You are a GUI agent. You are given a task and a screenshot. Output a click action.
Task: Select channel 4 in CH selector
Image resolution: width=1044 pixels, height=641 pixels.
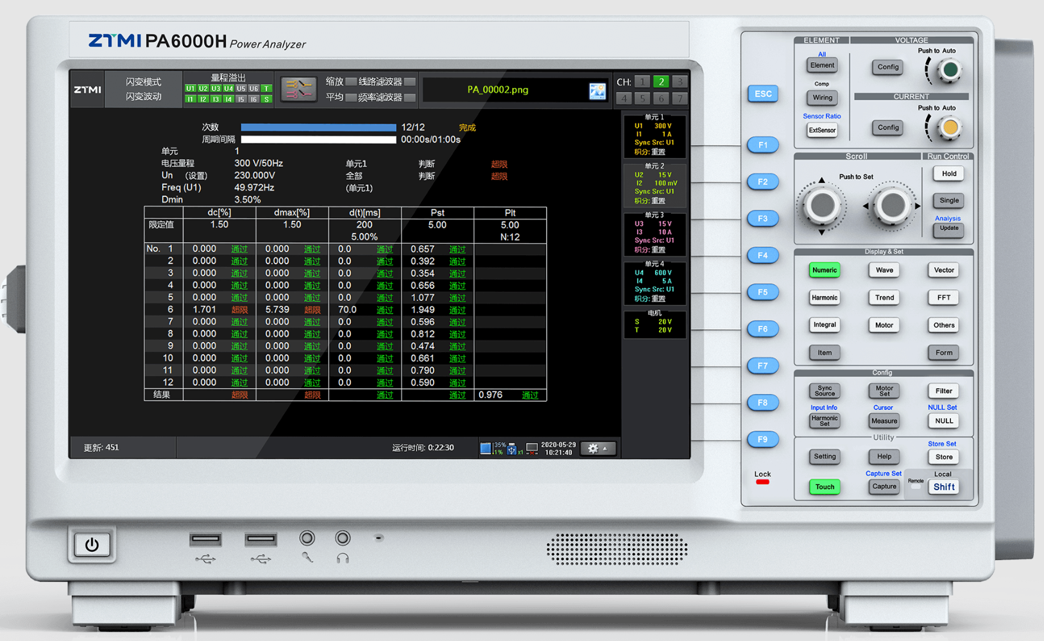pos(624,98)
